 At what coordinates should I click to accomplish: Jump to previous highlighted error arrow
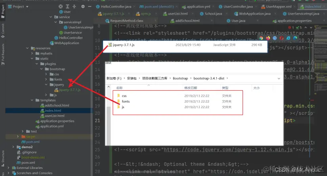[x=306, y=27]
